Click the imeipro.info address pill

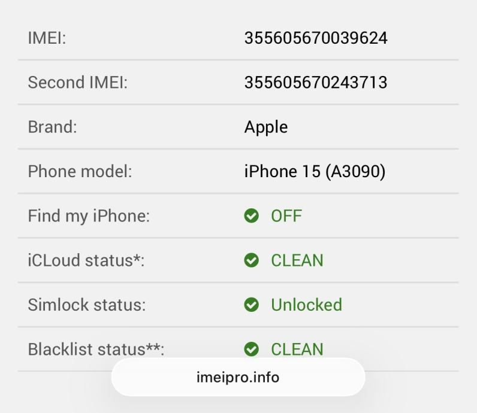click(238, 378)
